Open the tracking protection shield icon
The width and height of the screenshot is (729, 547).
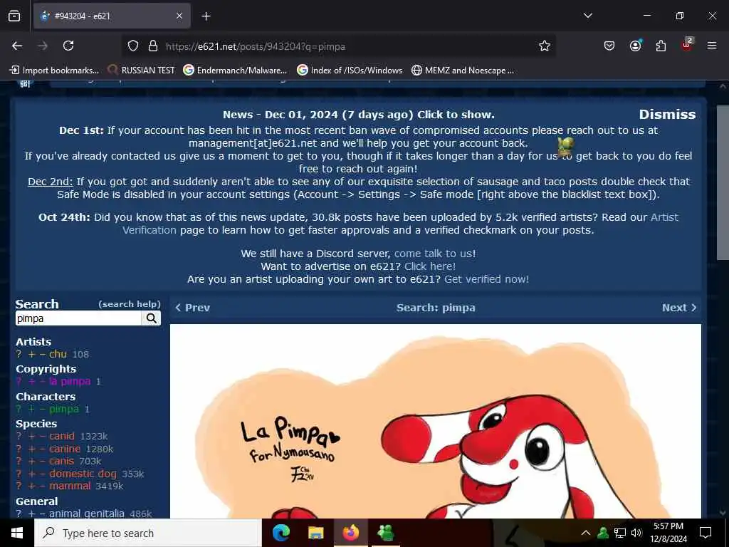(133, 46)
